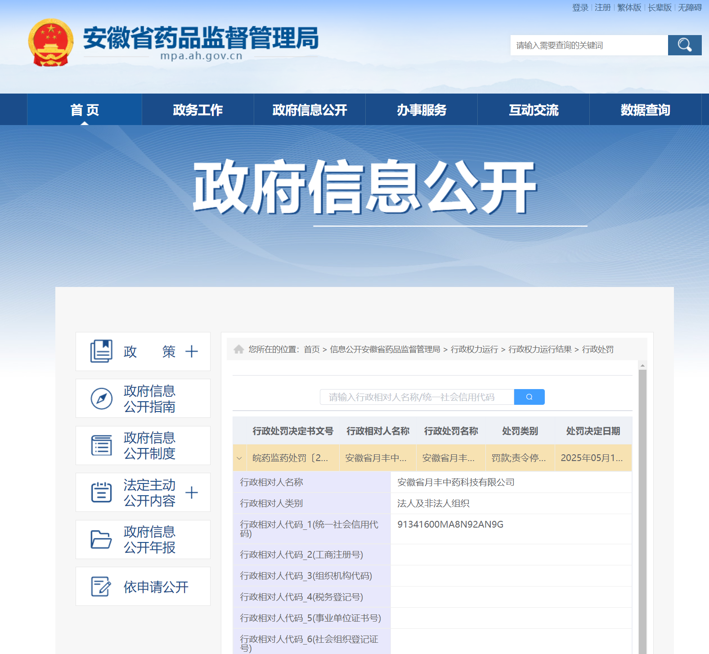Click breadcrumb link 行政处罚
Image resolution: width=709 pixels, height=654 pixels.
coord(598,349)
